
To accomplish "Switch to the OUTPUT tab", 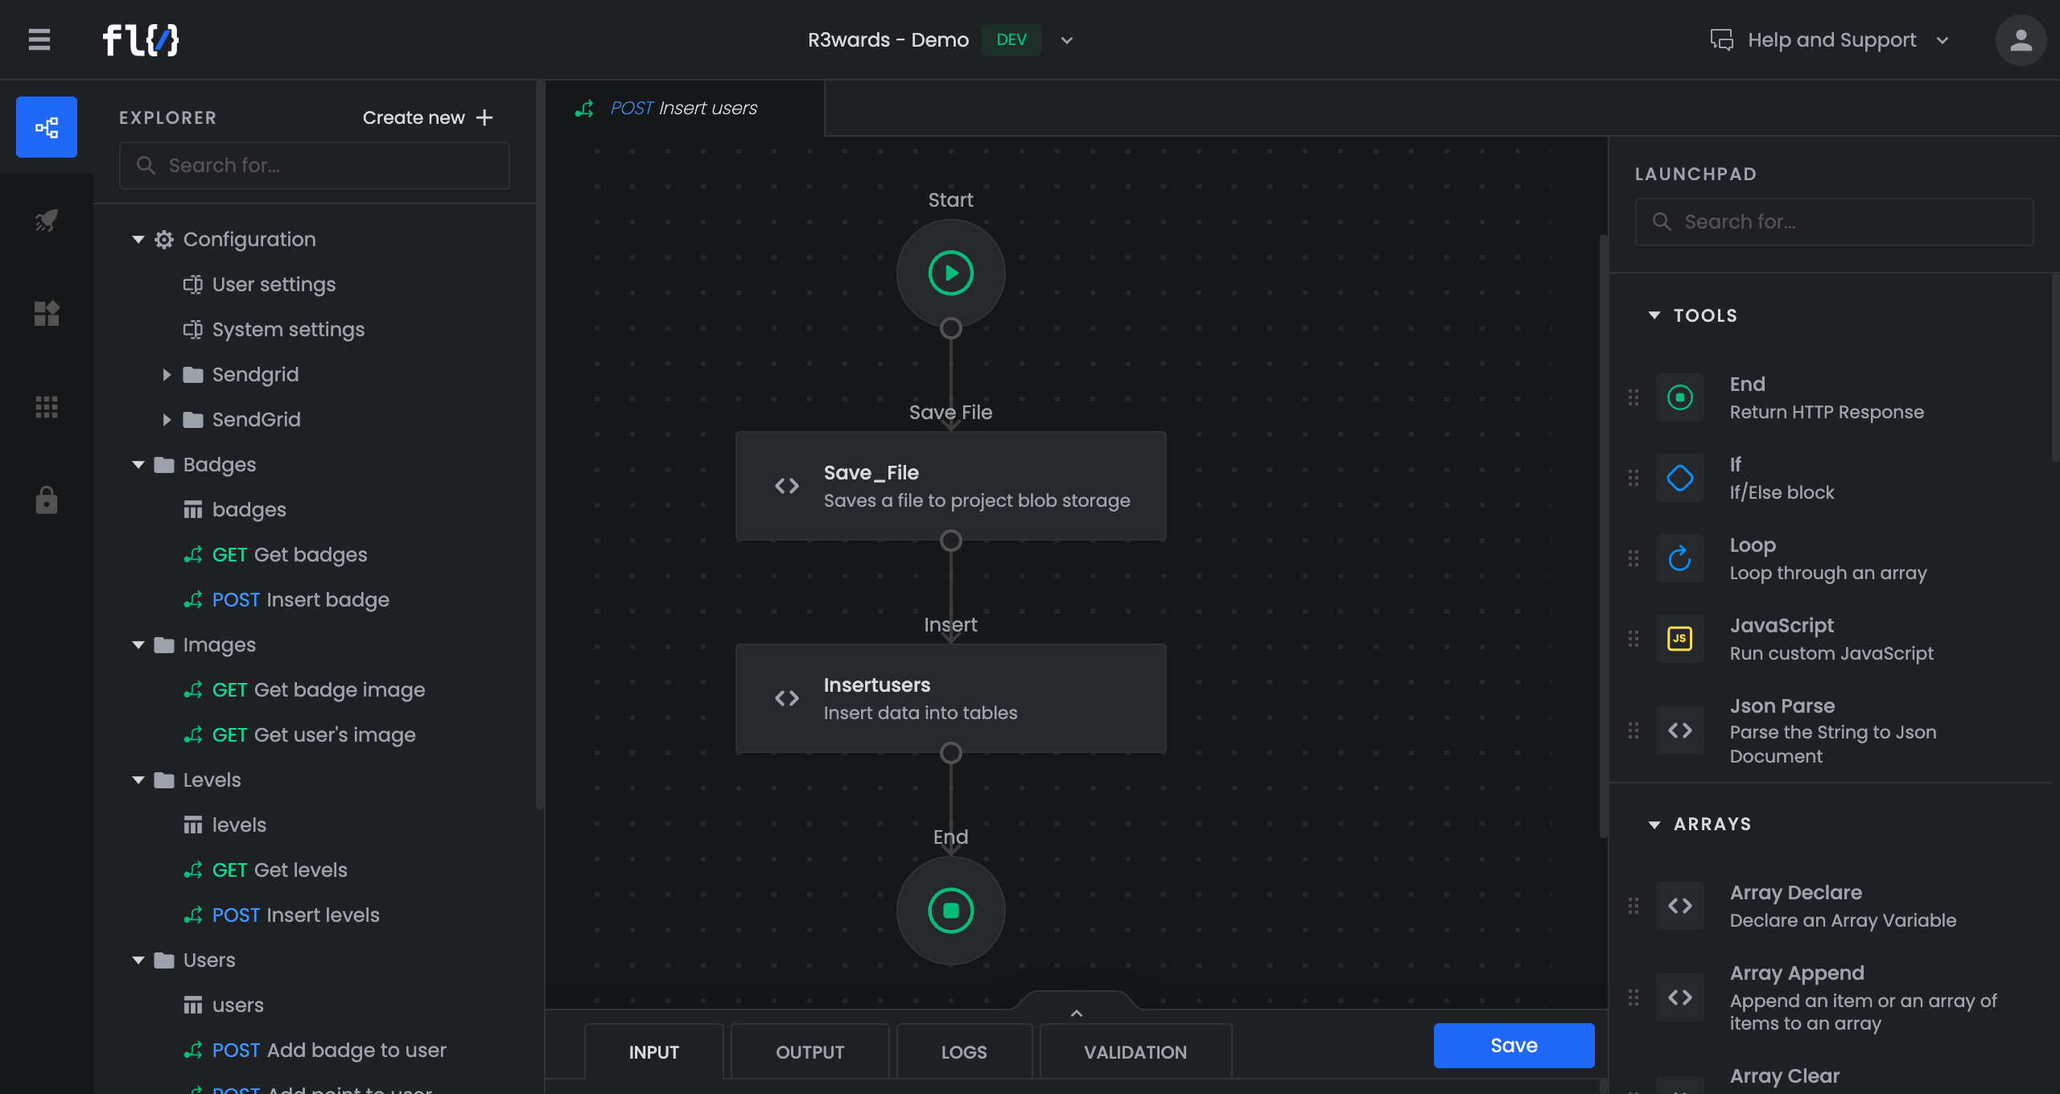I will pyautogui.click(x=810, y=1051).
